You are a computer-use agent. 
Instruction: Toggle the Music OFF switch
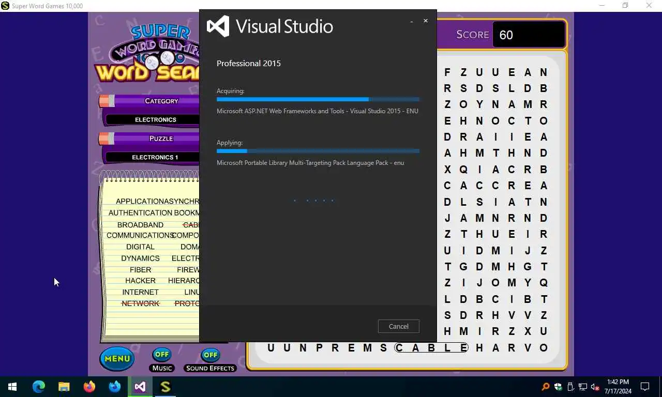tap(162, 355)
